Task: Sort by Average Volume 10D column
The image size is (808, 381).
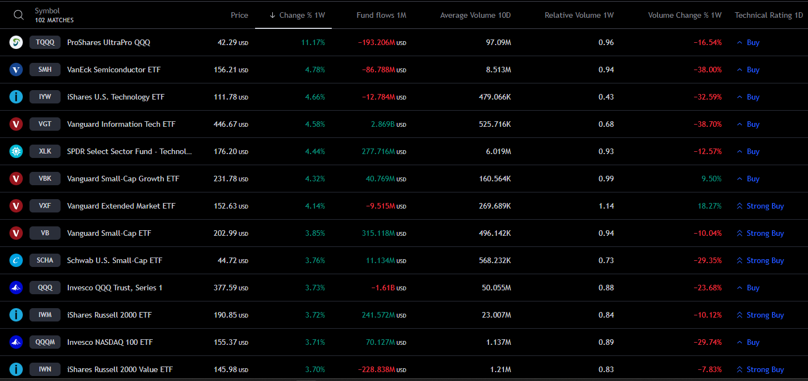Action: coord(475,15)
